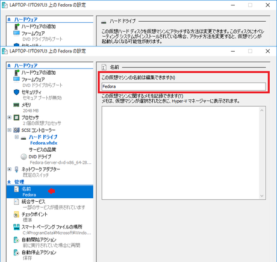This screenshot has width=277, height=262.
Task: Click the Fedora-Server-dvd-x86_64-28 file name
Action: tap(60, 163)
